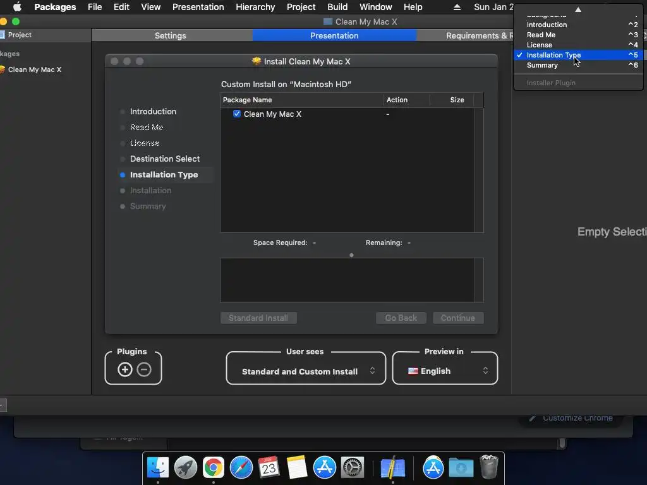647x485 pixels.
Task: Select Introduction step in installer sidebar
Action: (153, 111)
